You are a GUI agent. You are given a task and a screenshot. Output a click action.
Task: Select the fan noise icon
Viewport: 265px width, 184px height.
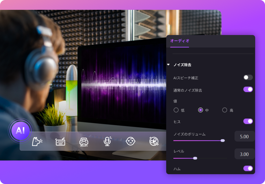(x=153, y=141)
